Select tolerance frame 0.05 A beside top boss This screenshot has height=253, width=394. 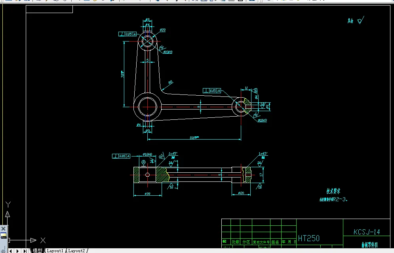click(x=128, y=34)
